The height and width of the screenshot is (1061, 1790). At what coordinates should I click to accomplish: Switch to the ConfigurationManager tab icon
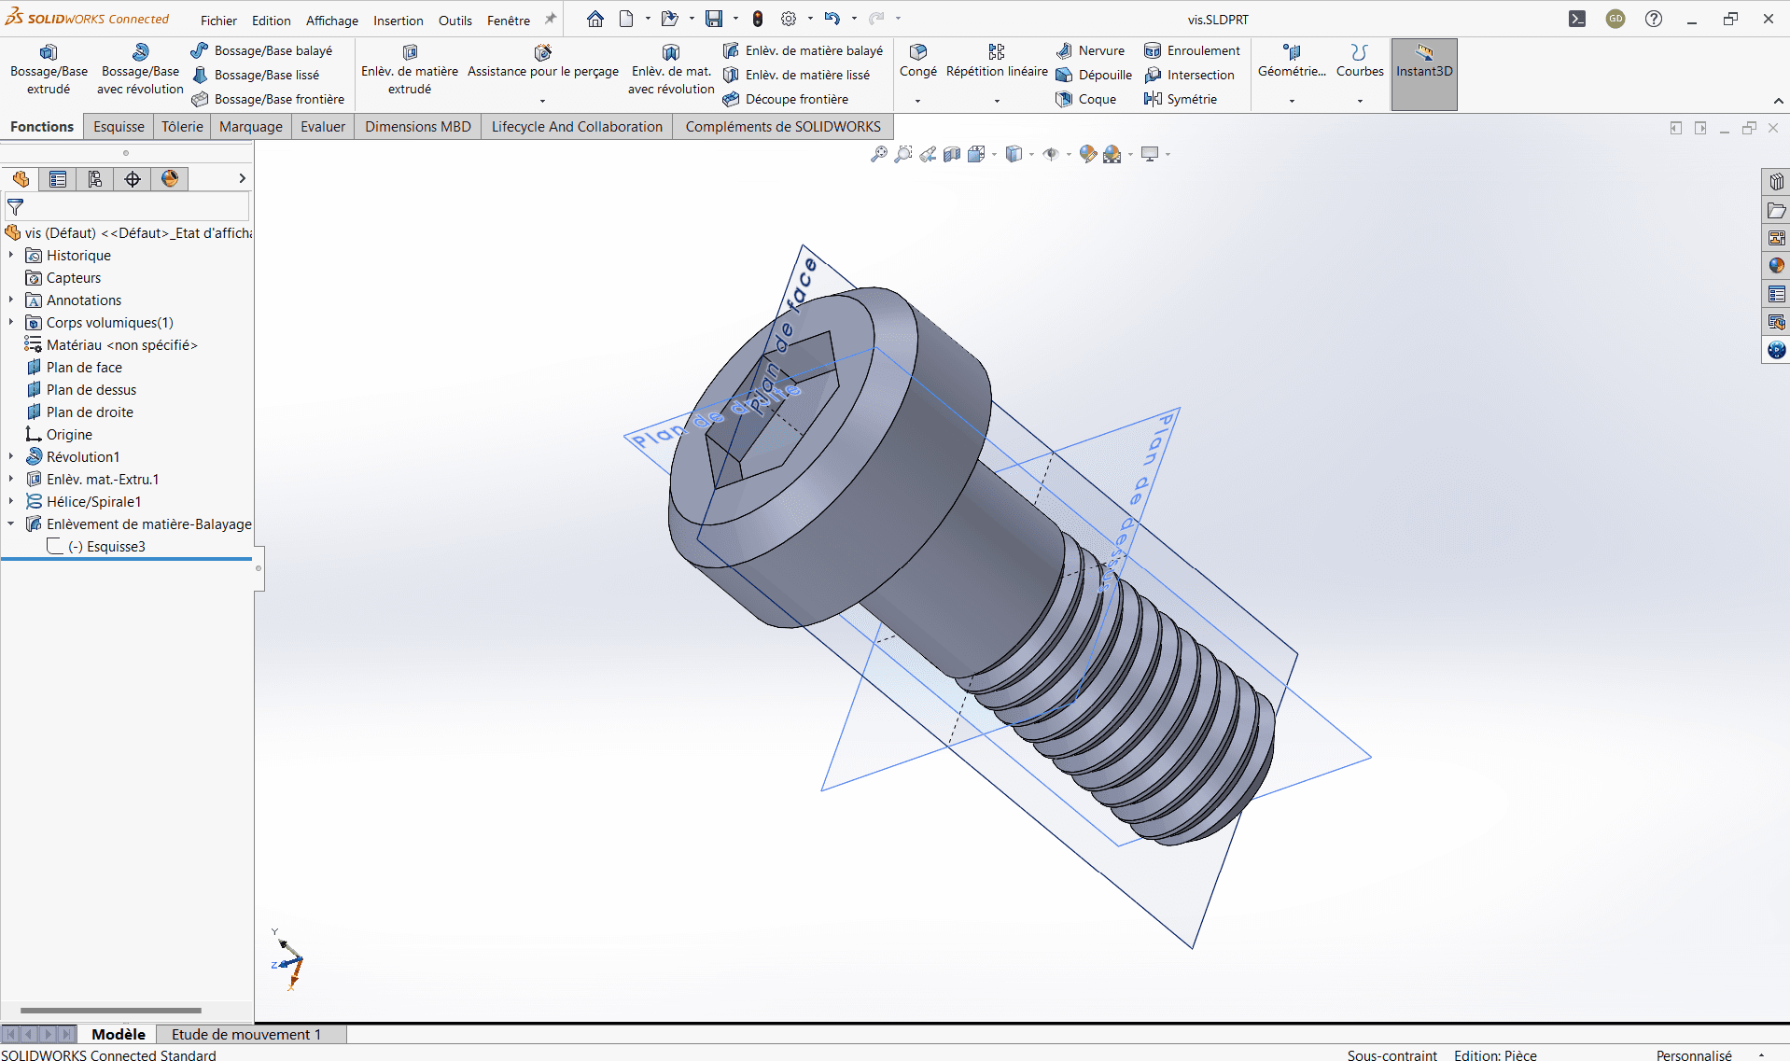pos(95,179)
